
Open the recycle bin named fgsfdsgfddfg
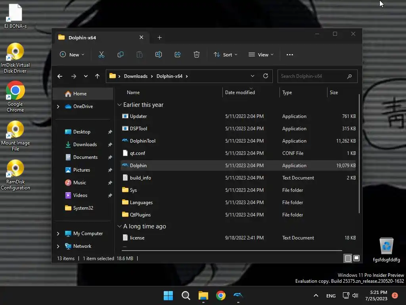click(x=386, y=249)
